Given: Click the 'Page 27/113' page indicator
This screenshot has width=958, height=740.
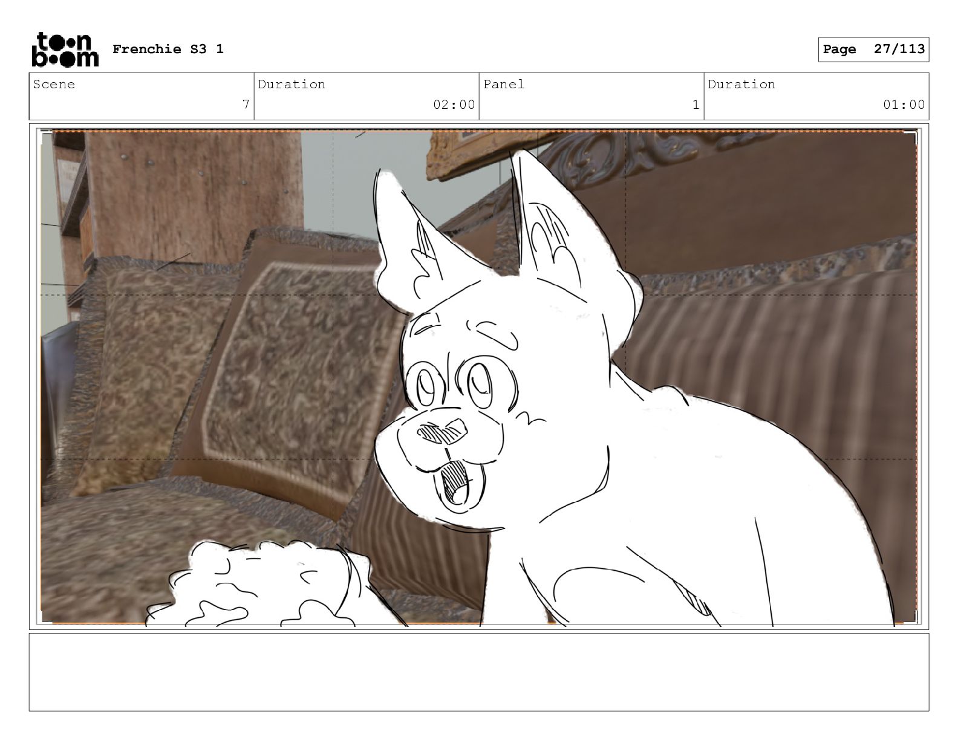Looking at the screenshot, I should pos(873,49).
